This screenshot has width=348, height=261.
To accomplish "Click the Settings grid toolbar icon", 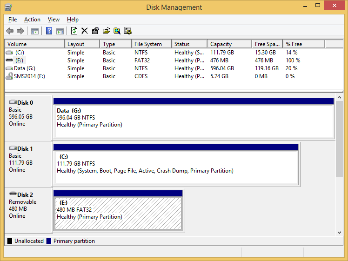I will click(x=128, y=31).
